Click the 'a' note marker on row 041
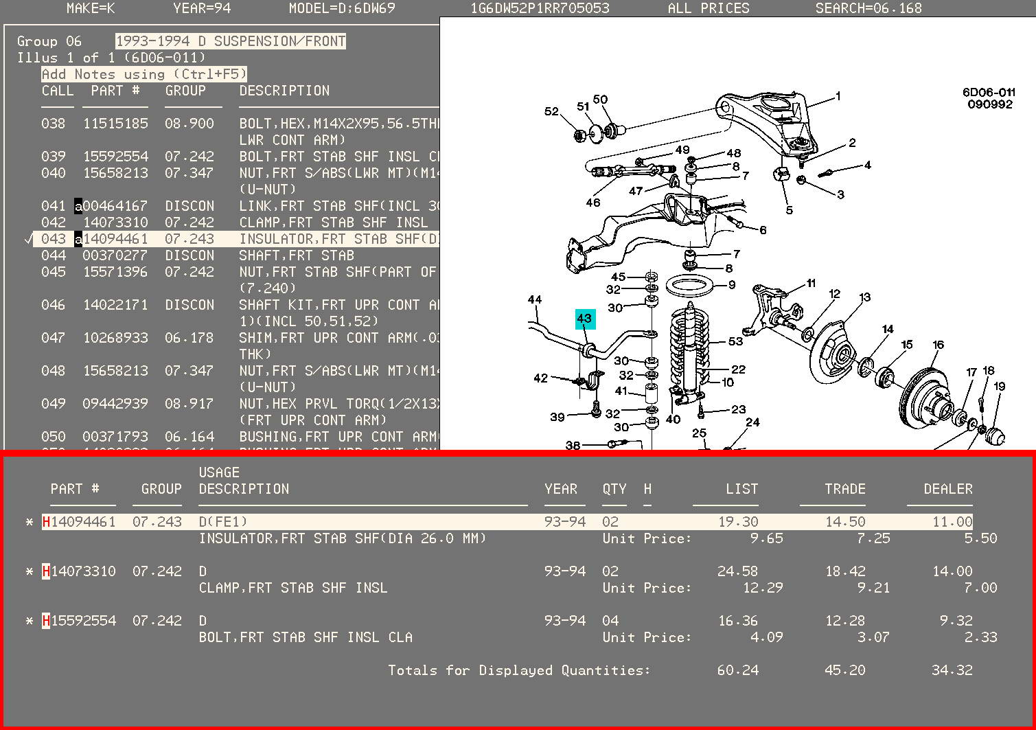Image resolution: width=1036 pixels, height=730 pixels. pyautogui.click(x=78, y=206)
